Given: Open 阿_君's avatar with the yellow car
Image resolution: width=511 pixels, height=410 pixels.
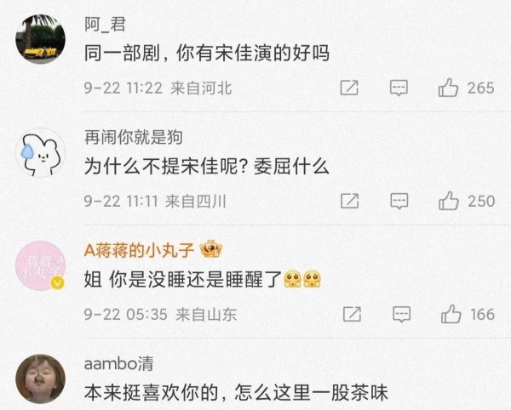Looking at the screenshot, I should (40, 39).
